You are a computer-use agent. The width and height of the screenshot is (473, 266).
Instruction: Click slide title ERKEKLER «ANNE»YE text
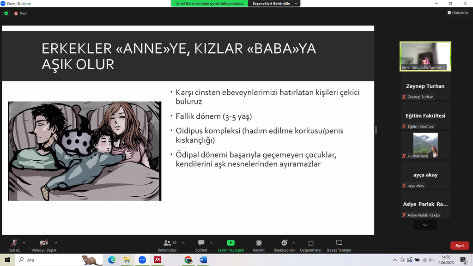179,56
